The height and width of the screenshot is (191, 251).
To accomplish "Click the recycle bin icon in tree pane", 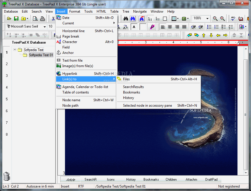I will [x=6, y=176].
